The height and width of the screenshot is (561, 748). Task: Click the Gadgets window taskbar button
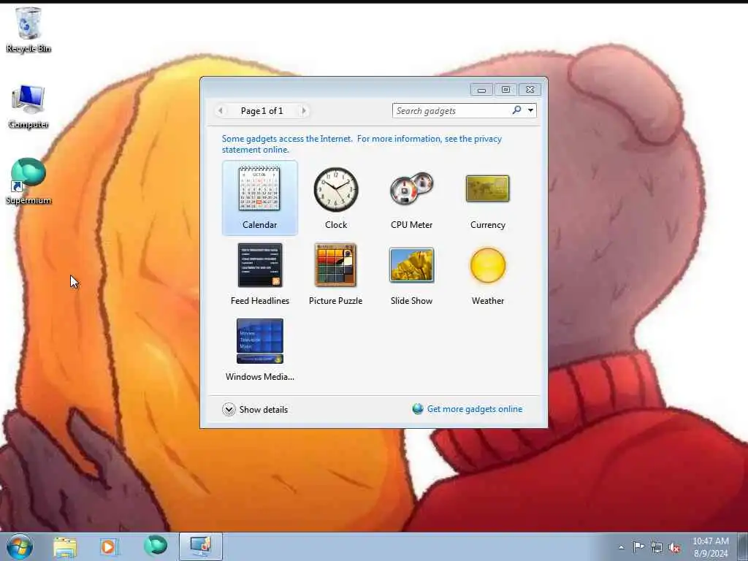click(201, 546)
